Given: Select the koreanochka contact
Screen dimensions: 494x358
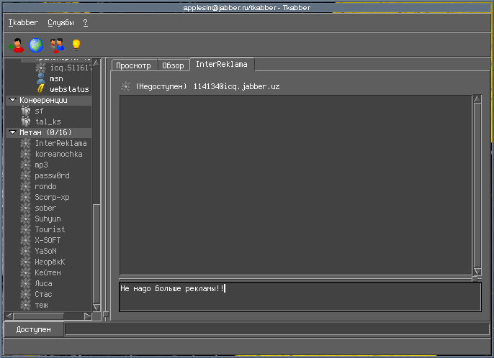Looking at the screenshot, I should 58,155.
